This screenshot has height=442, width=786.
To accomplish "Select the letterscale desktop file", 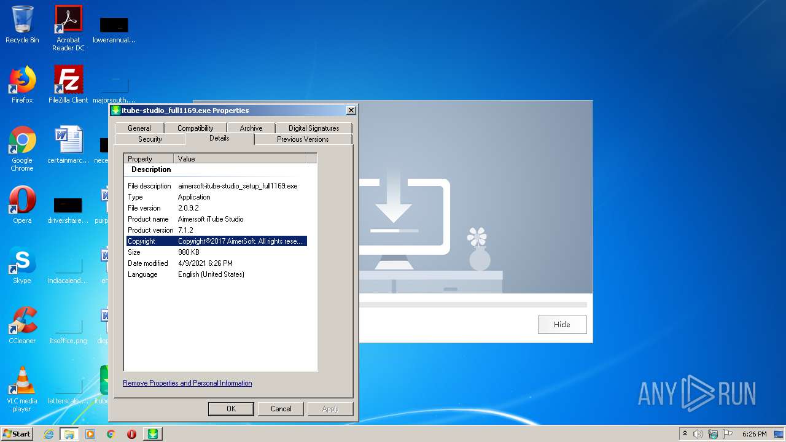I will click(68, 389).
